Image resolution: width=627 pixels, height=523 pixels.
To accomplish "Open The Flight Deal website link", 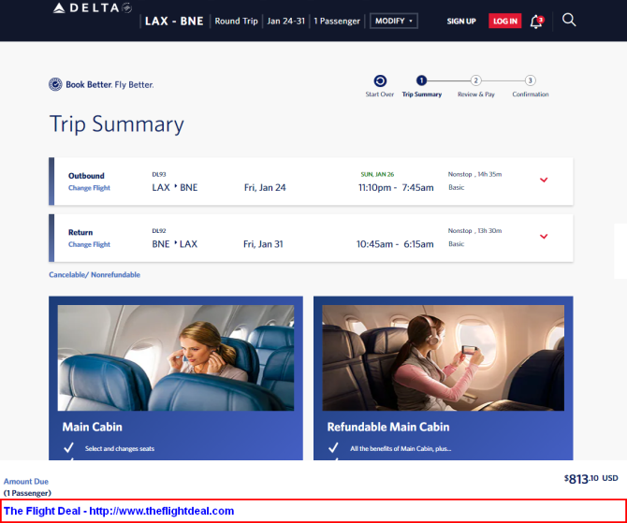I will point(119,511).
